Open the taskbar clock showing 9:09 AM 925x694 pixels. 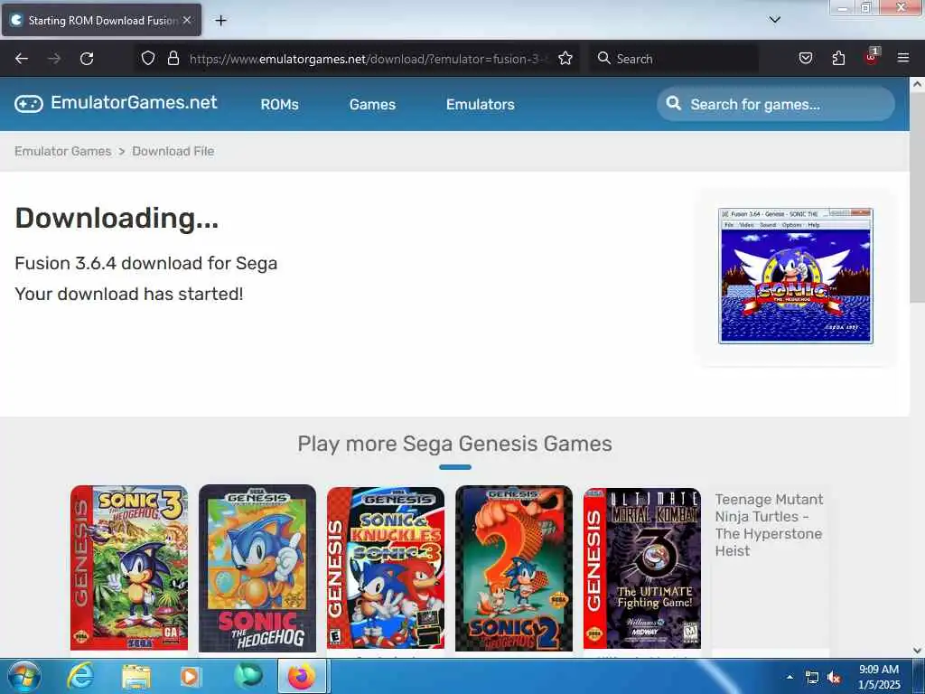click(x=879, y=677)
